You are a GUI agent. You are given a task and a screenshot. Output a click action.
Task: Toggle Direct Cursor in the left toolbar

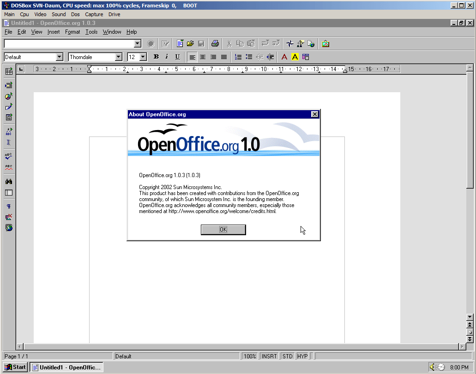[x=9, y=142]
